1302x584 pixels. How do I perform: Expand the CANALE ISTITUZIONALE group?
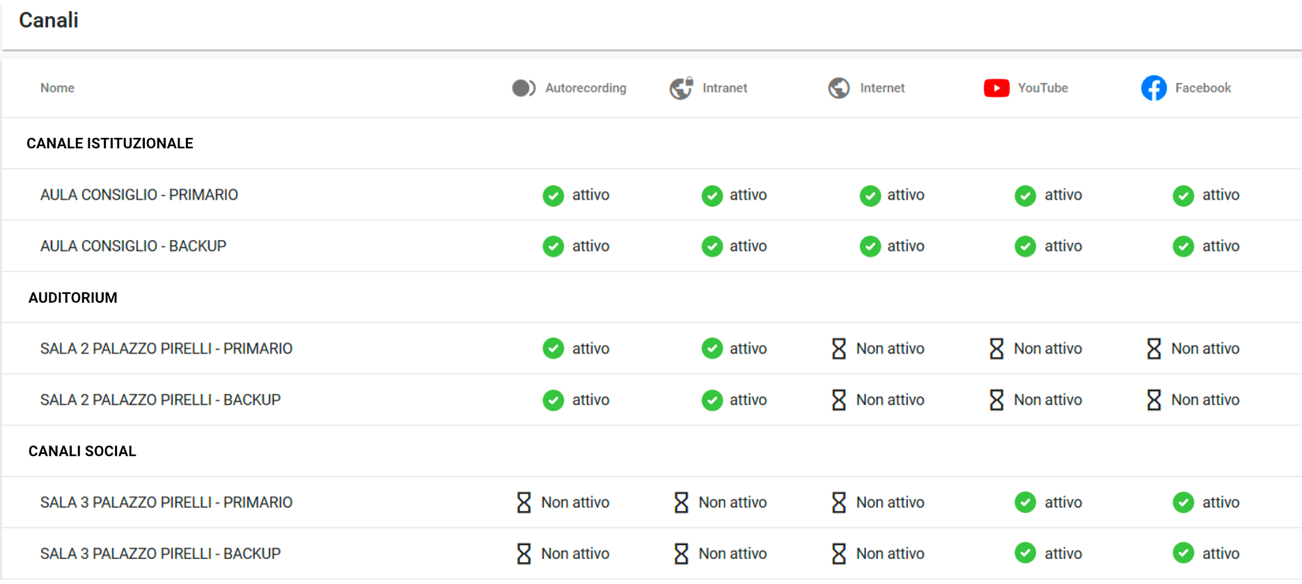(110, 143)
